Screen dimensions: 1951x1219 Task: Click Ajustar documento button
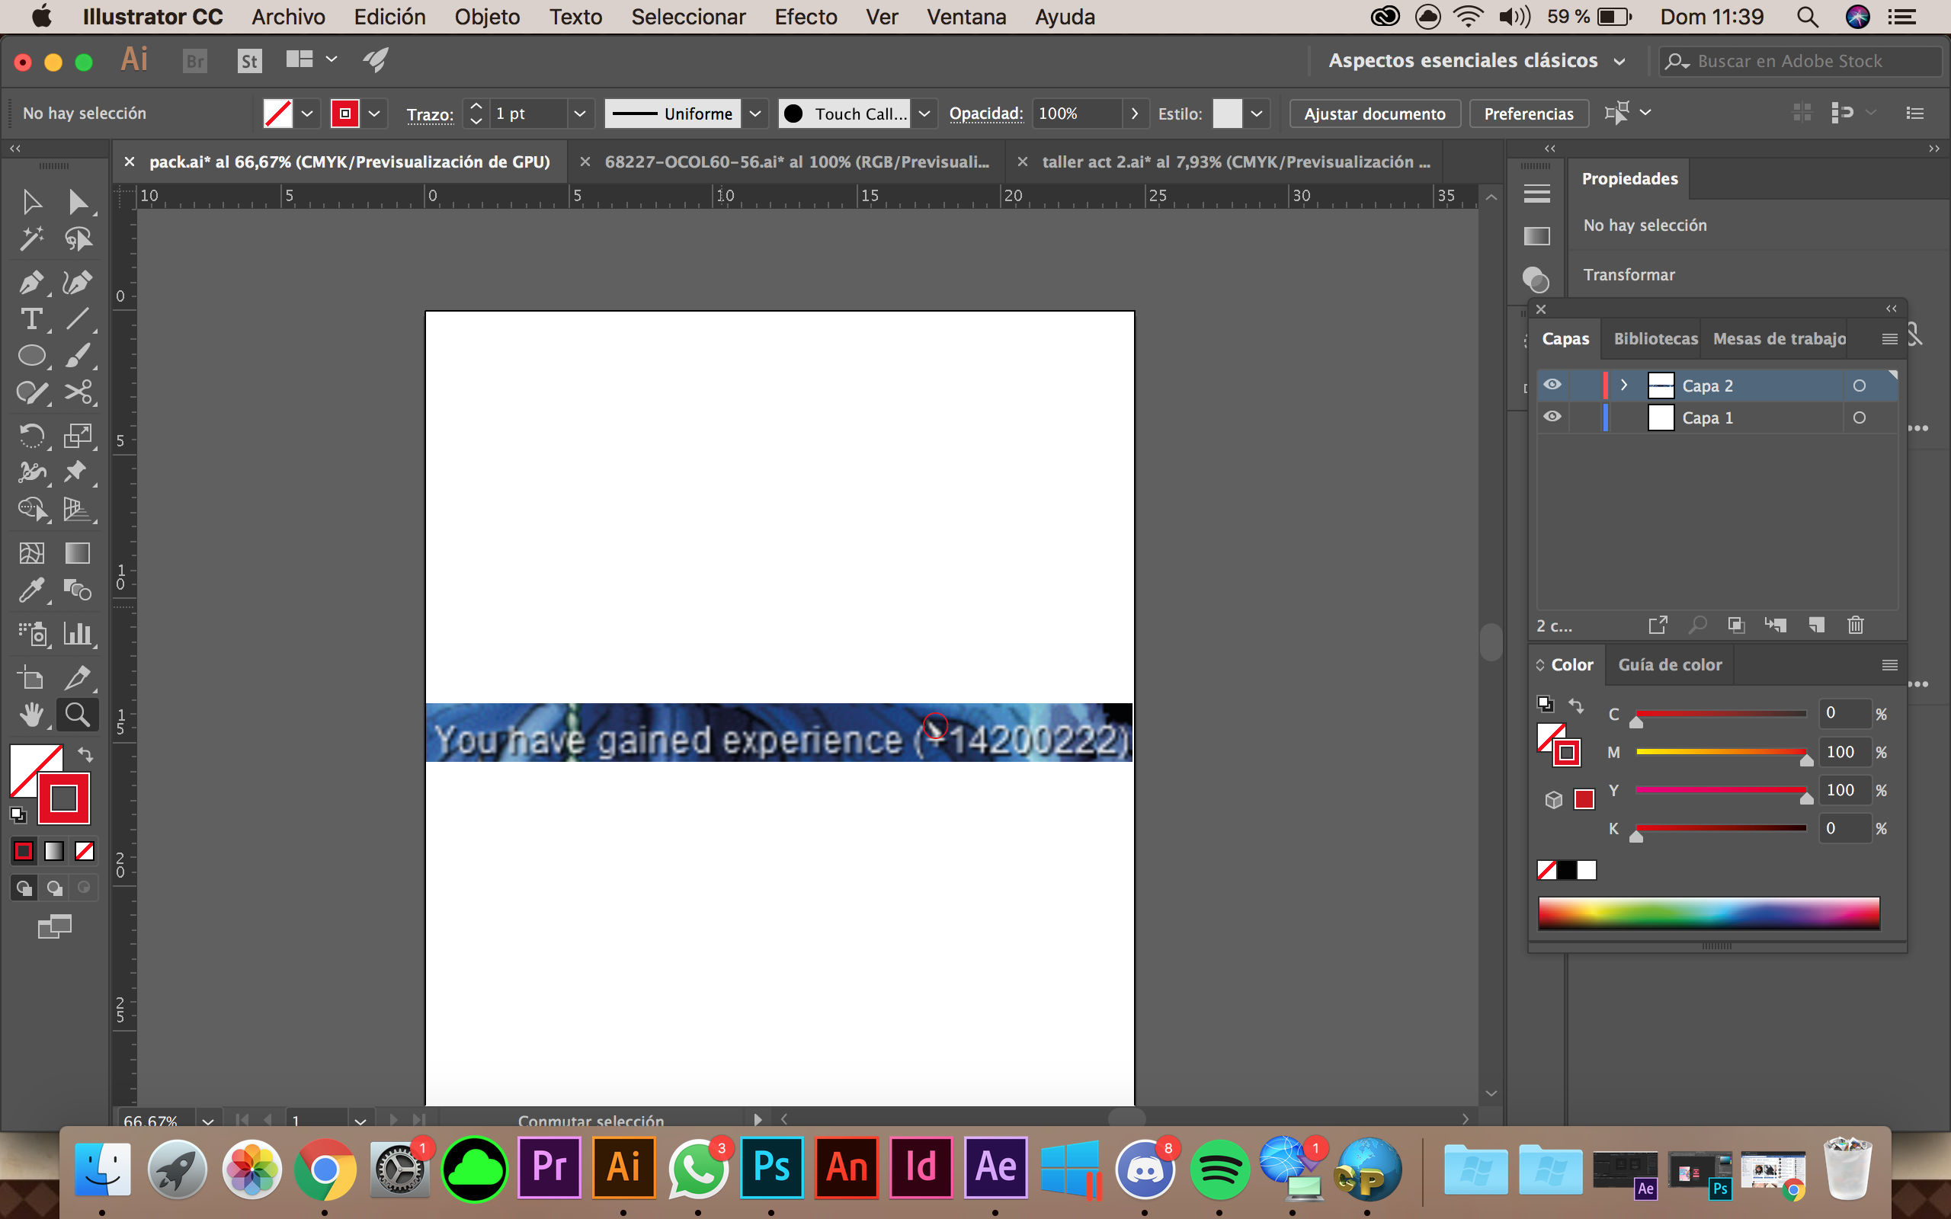[1375, 114]
